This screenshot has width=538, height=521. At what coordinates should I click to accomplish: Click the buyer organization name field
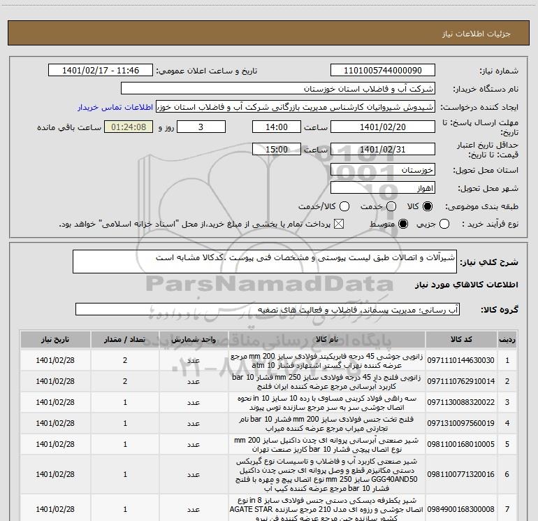pyautogui.click(x=278, y=89)
